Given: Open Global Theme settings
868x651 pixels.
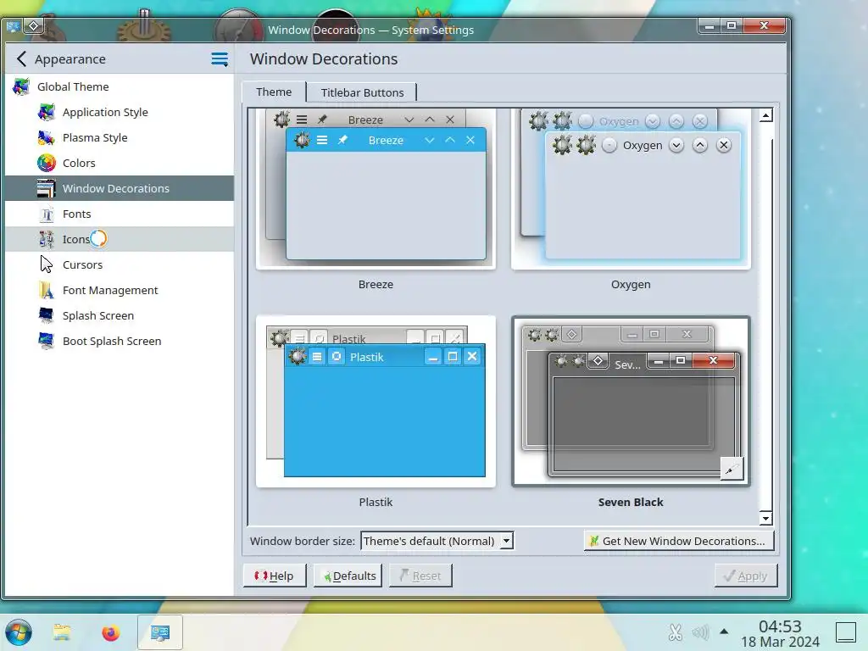Looking at the screenshot, I should click(x=120, y=87).
